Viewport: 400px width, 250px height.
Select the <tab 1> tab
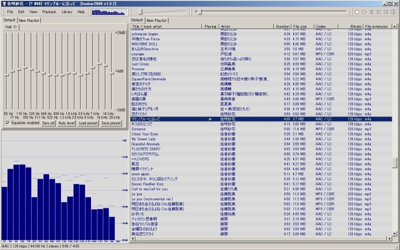pyautogui.click(x=10, y=27)
